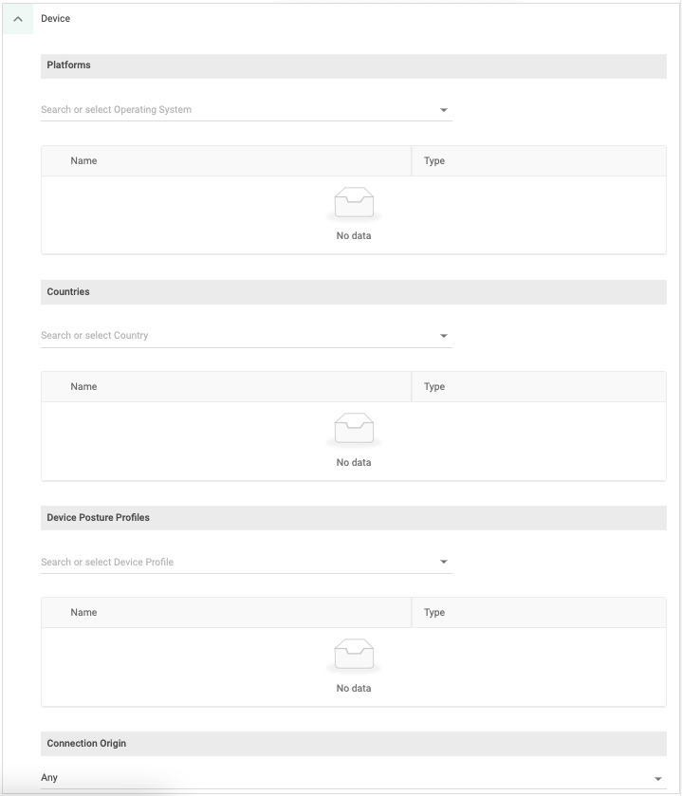
Task: Click the No data icon in Countries table
Action: point(354,427)
